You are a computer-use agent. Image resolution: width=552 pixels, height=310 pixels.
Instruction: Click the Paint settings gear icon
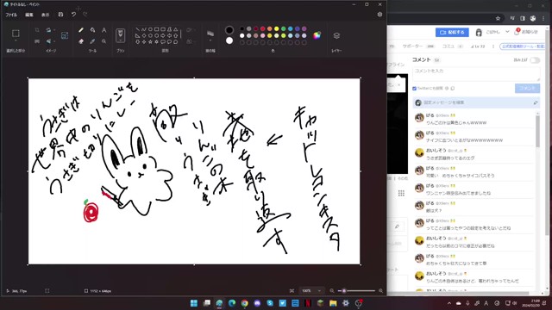(x=379, y=15)
